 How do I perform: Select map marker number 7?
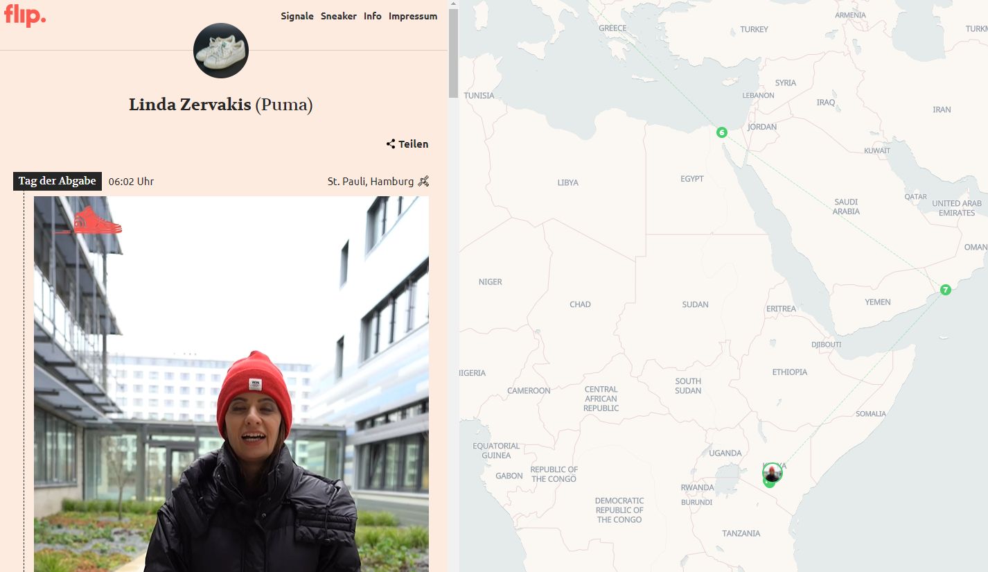[x=946, y=290]
